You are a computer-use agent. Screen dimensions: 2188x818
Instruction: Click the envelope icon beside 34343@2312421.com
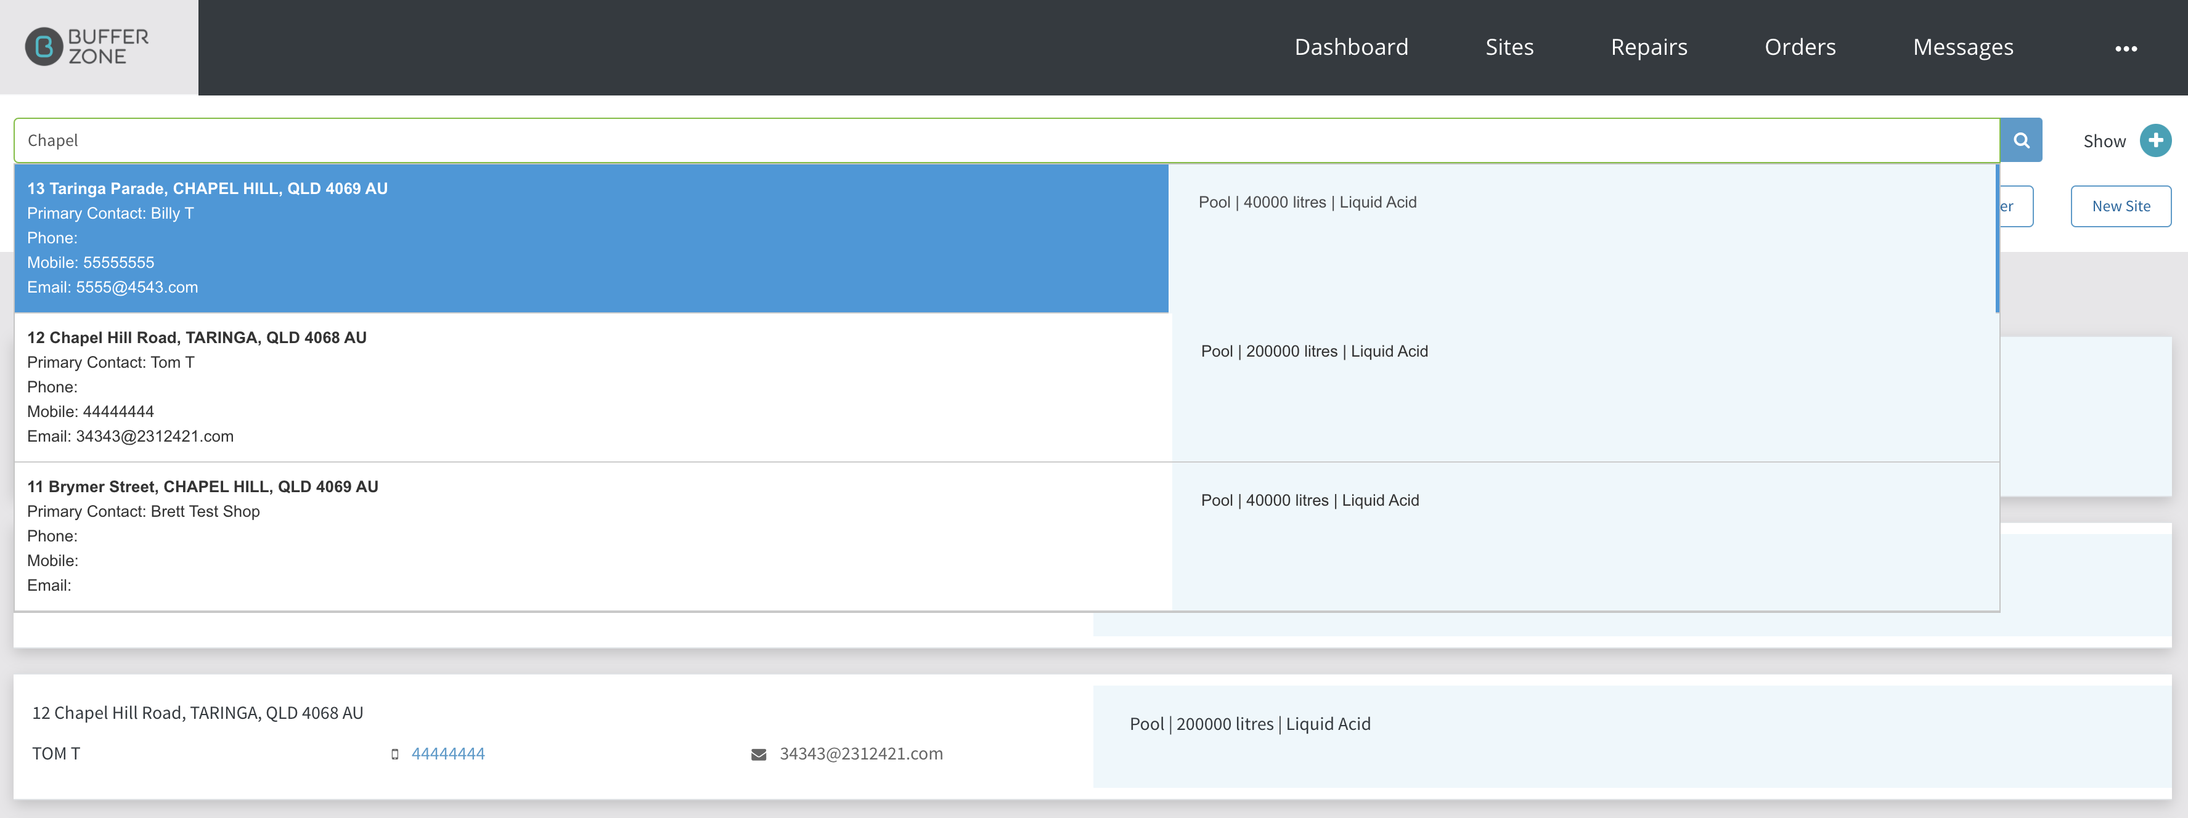[759, 755]
